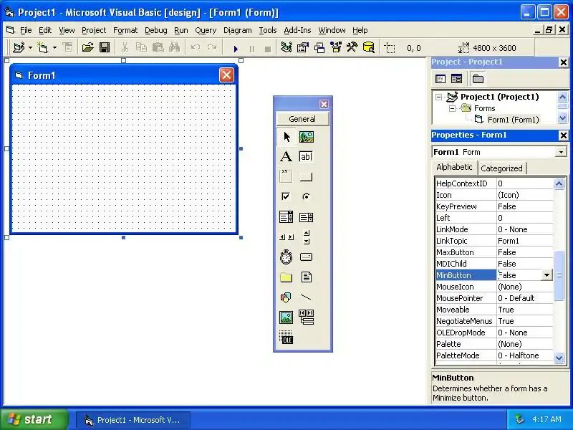
Task: Select the ComboBox tool in toolbox
Action: click(286, 217)
